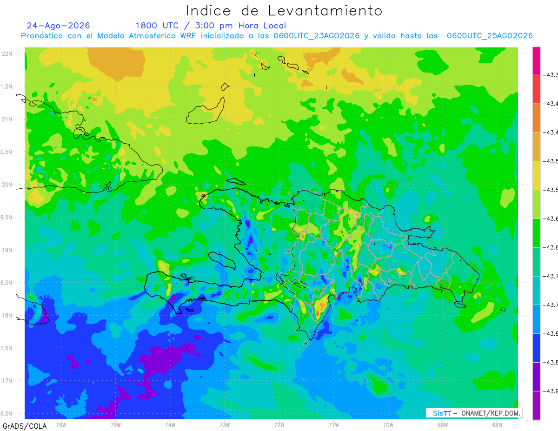Click the '-43.3' legend value
This screenshot has width=558, height=431.
click(551, 75)
